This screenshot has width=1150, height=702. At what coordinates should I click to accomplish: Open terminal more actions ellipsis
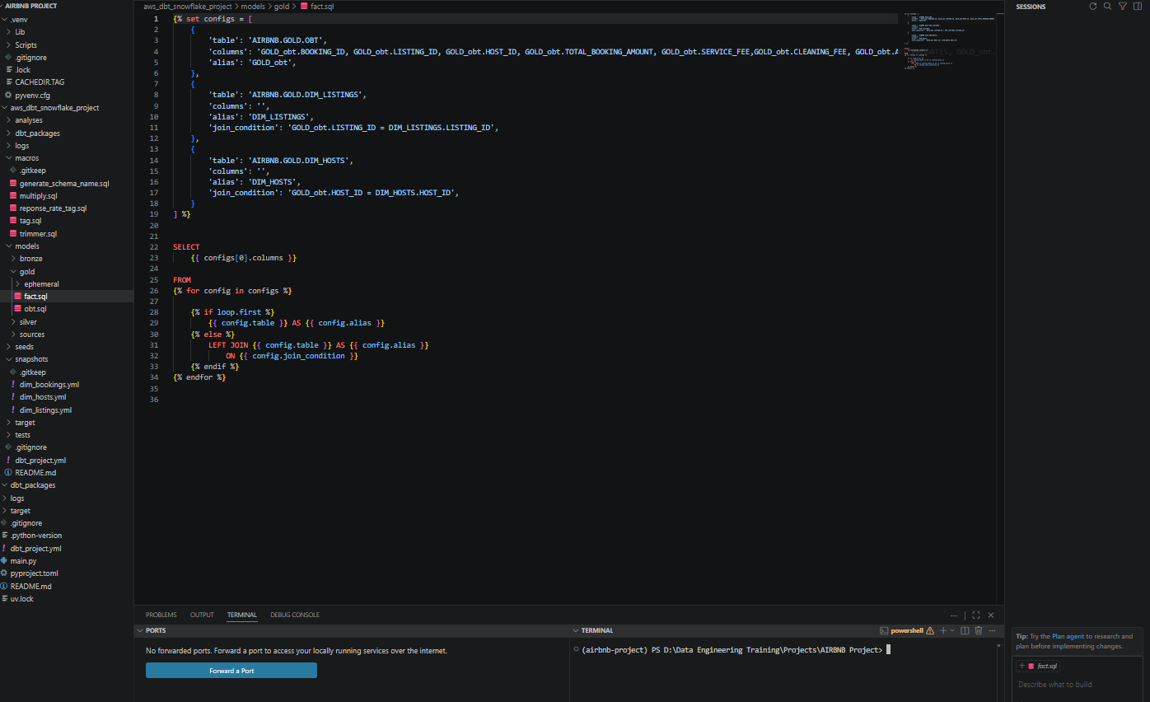(x=993, y=630)
